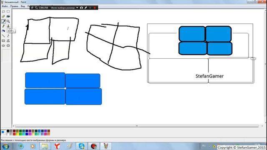This screenshot has width=267, height=150.
Task: Pick the dark red color swatch
Action: pyautogui.click(x=14, y=131)
